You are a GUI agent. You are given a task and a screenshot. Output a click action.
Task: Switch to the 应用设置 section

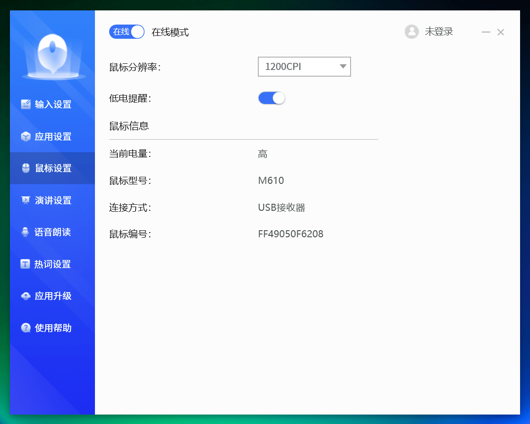coord(52,136)
